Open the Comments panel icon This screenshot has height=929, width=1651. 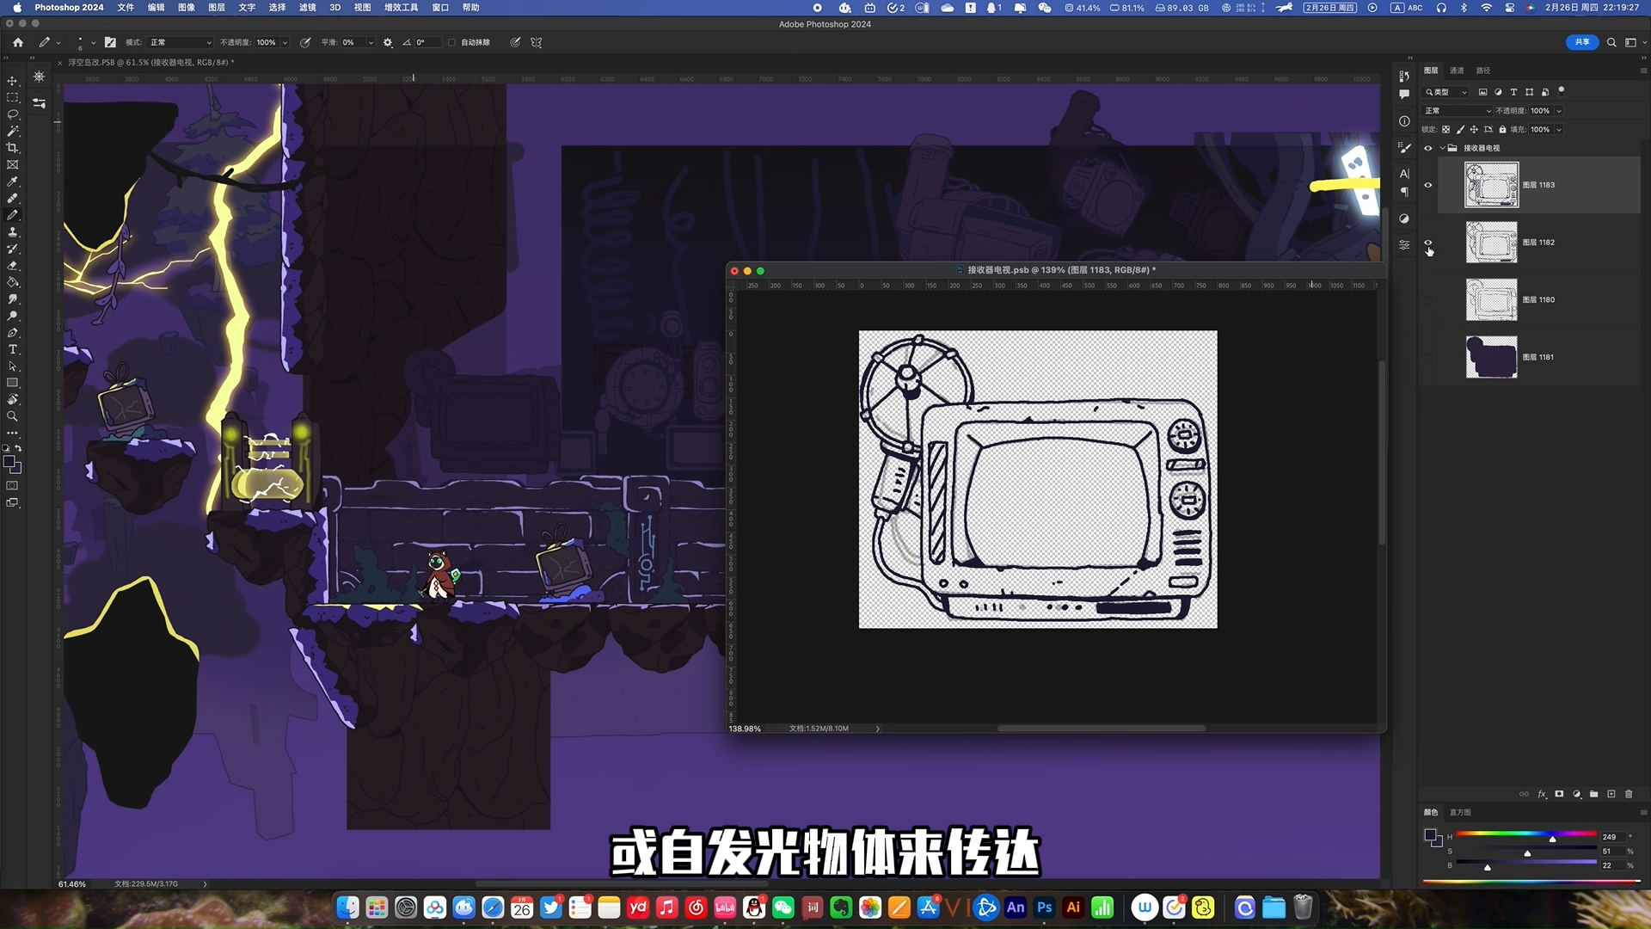1404,95
